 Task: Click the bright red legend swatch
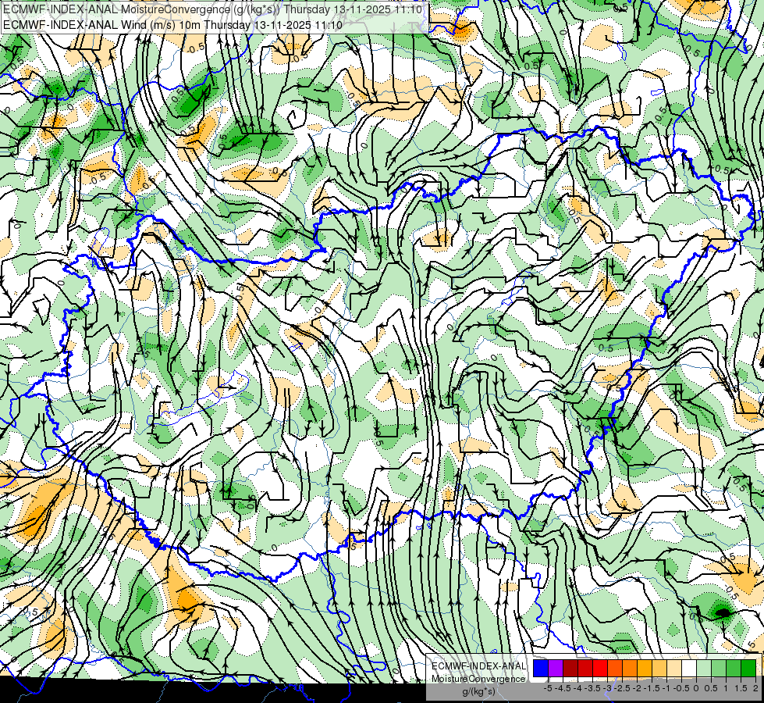click(600, 668)
